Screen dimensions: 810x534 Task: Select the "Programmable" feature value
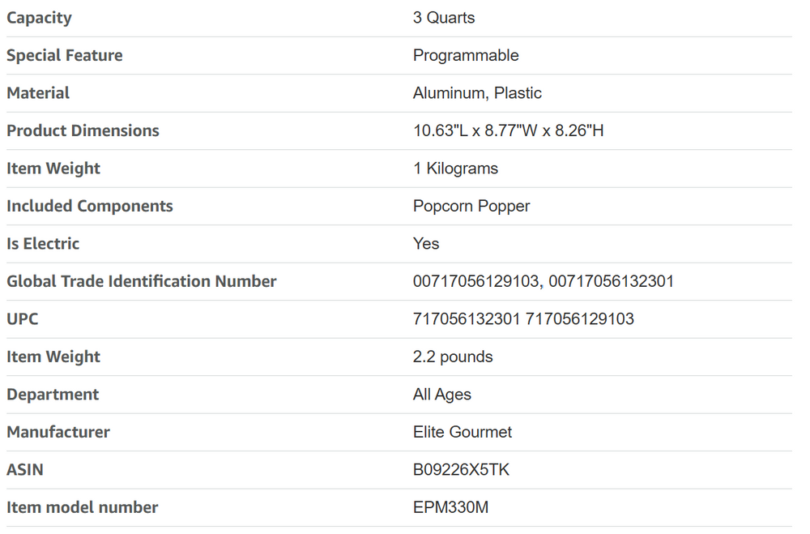click(466, 55)
